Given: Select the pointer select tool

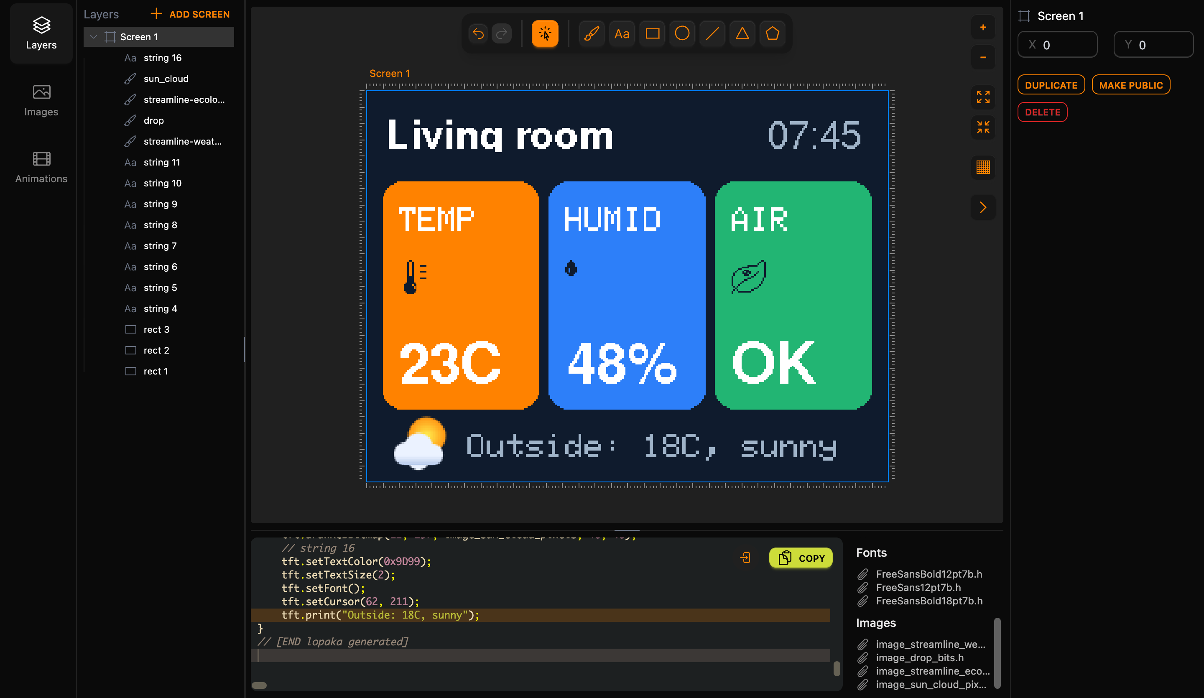Looking at the screenshot, I should pyautogui.click(x=545, y=33).
